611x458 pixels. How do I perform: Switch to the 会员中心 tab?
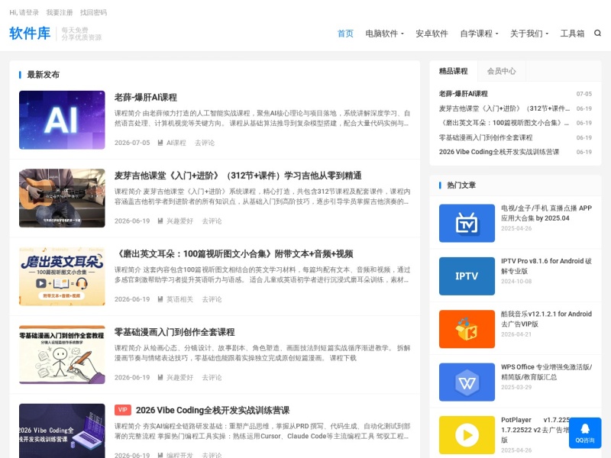tap(502, 71)
